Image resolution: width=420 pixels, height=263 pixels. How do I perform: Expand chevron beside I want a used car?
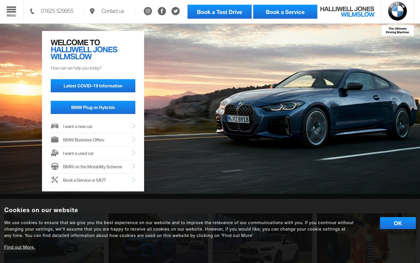(134, 153)
